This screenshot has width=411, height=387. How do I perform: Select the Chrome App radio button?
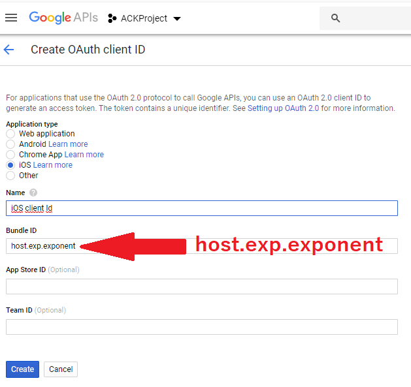(10, 155)
